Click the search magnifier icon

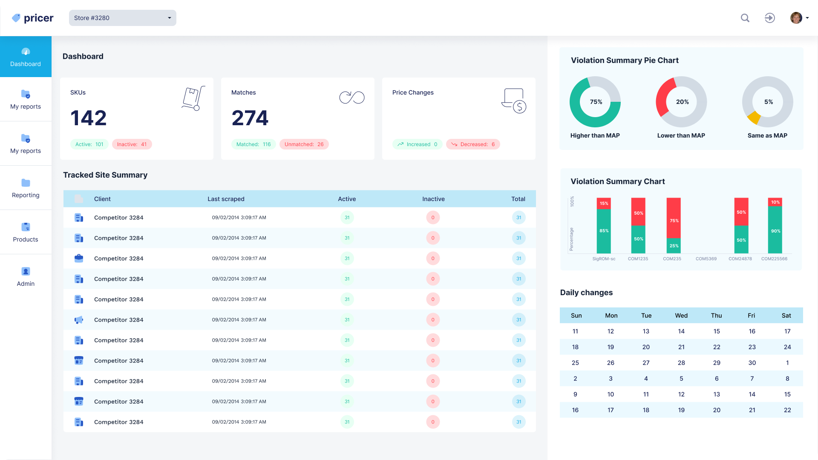[745, 18]
